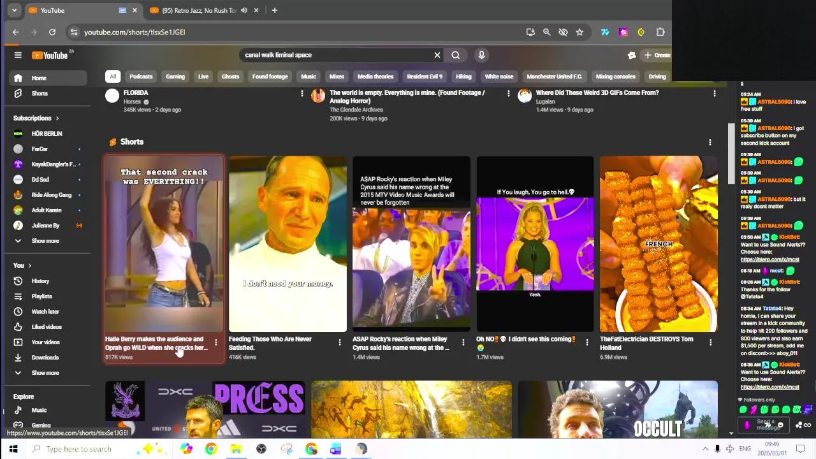816x459 pixels.
Task: Go to the YouTube logo home link
Action: (50, 55)
